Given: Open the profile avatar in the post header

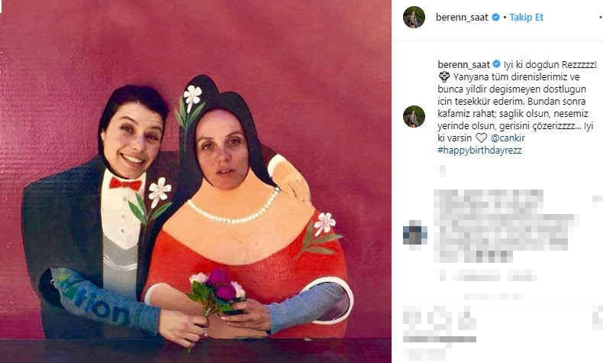Looking at the screenshot, I should (414, 17).
